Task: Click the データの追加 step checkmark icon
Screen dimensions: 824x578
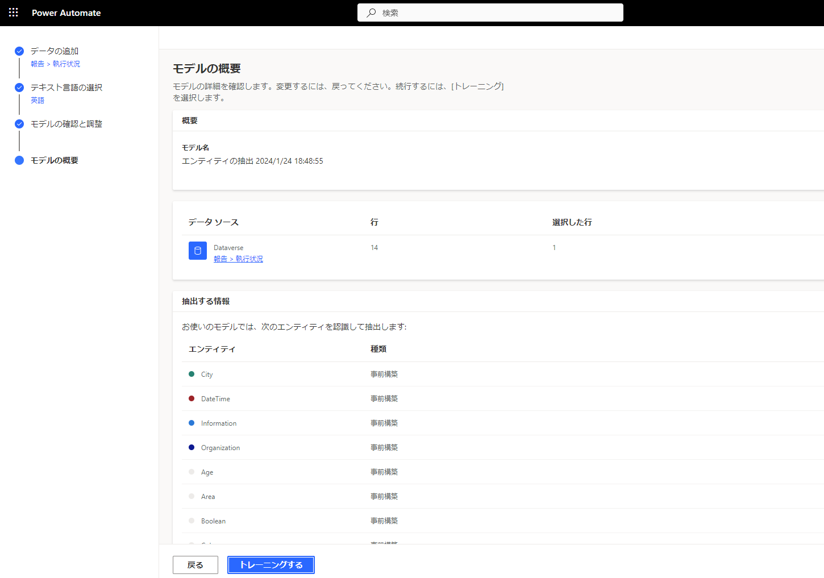Action: [19, 51]
